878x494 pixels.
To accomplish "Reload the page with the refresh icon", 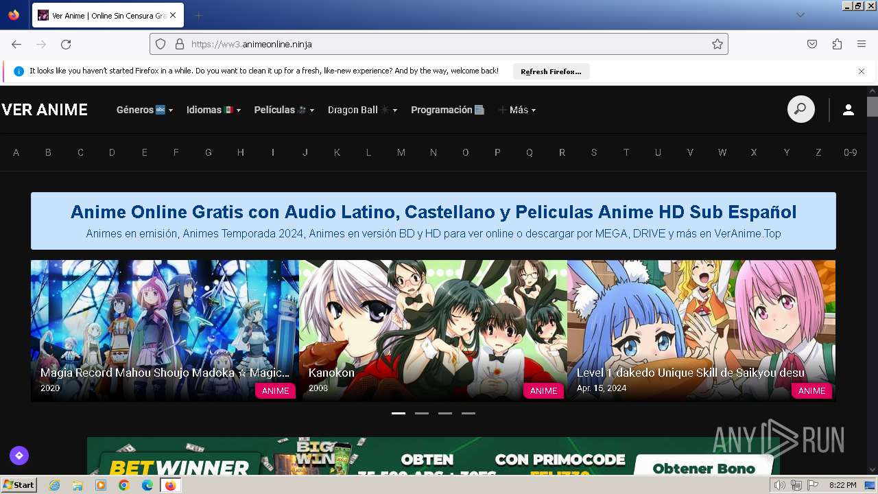I will (66, 44).
